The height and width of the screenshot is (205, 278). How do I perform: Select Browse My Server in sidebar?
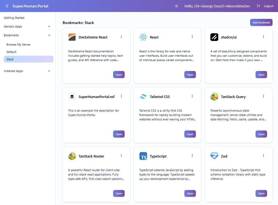click(18, 44)
